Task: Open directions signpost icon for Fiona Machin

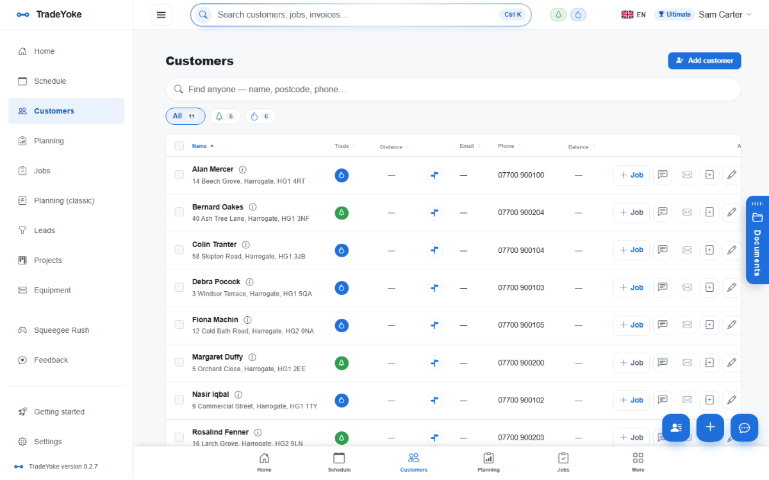Action: pos(434,325)
